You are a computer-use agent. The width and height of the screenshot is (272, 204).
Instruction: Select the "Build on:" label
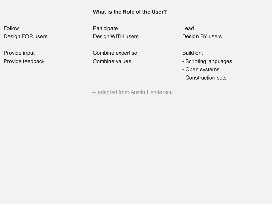[192, 53]
